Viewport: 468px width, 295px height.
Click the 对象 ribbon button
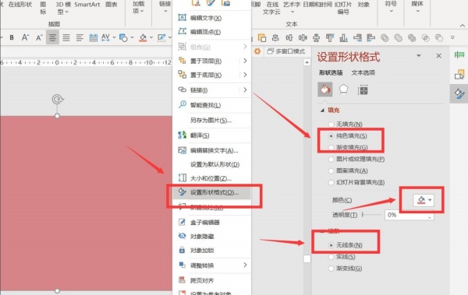tap(363, 5)
